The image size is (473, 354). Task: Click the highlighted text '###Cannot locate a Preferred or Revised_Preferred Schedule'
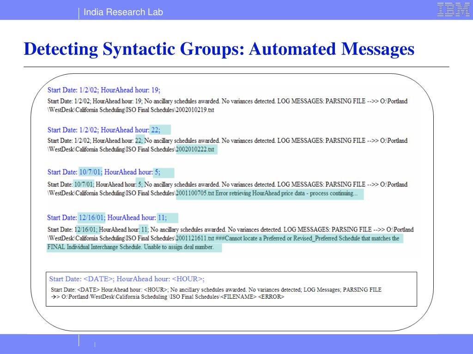pos(288,238)
